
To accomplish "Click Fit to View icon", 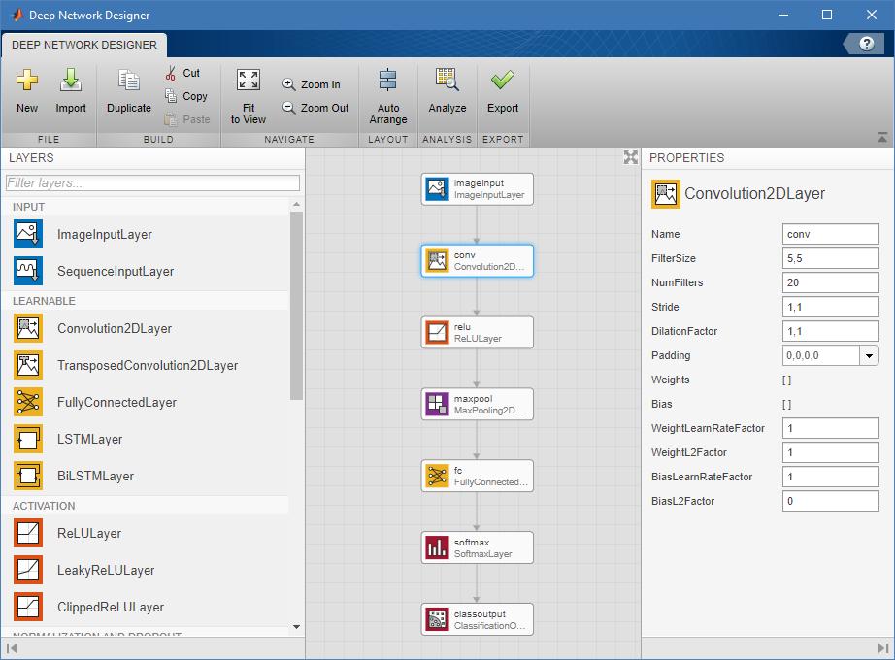I will coord(249,81).
